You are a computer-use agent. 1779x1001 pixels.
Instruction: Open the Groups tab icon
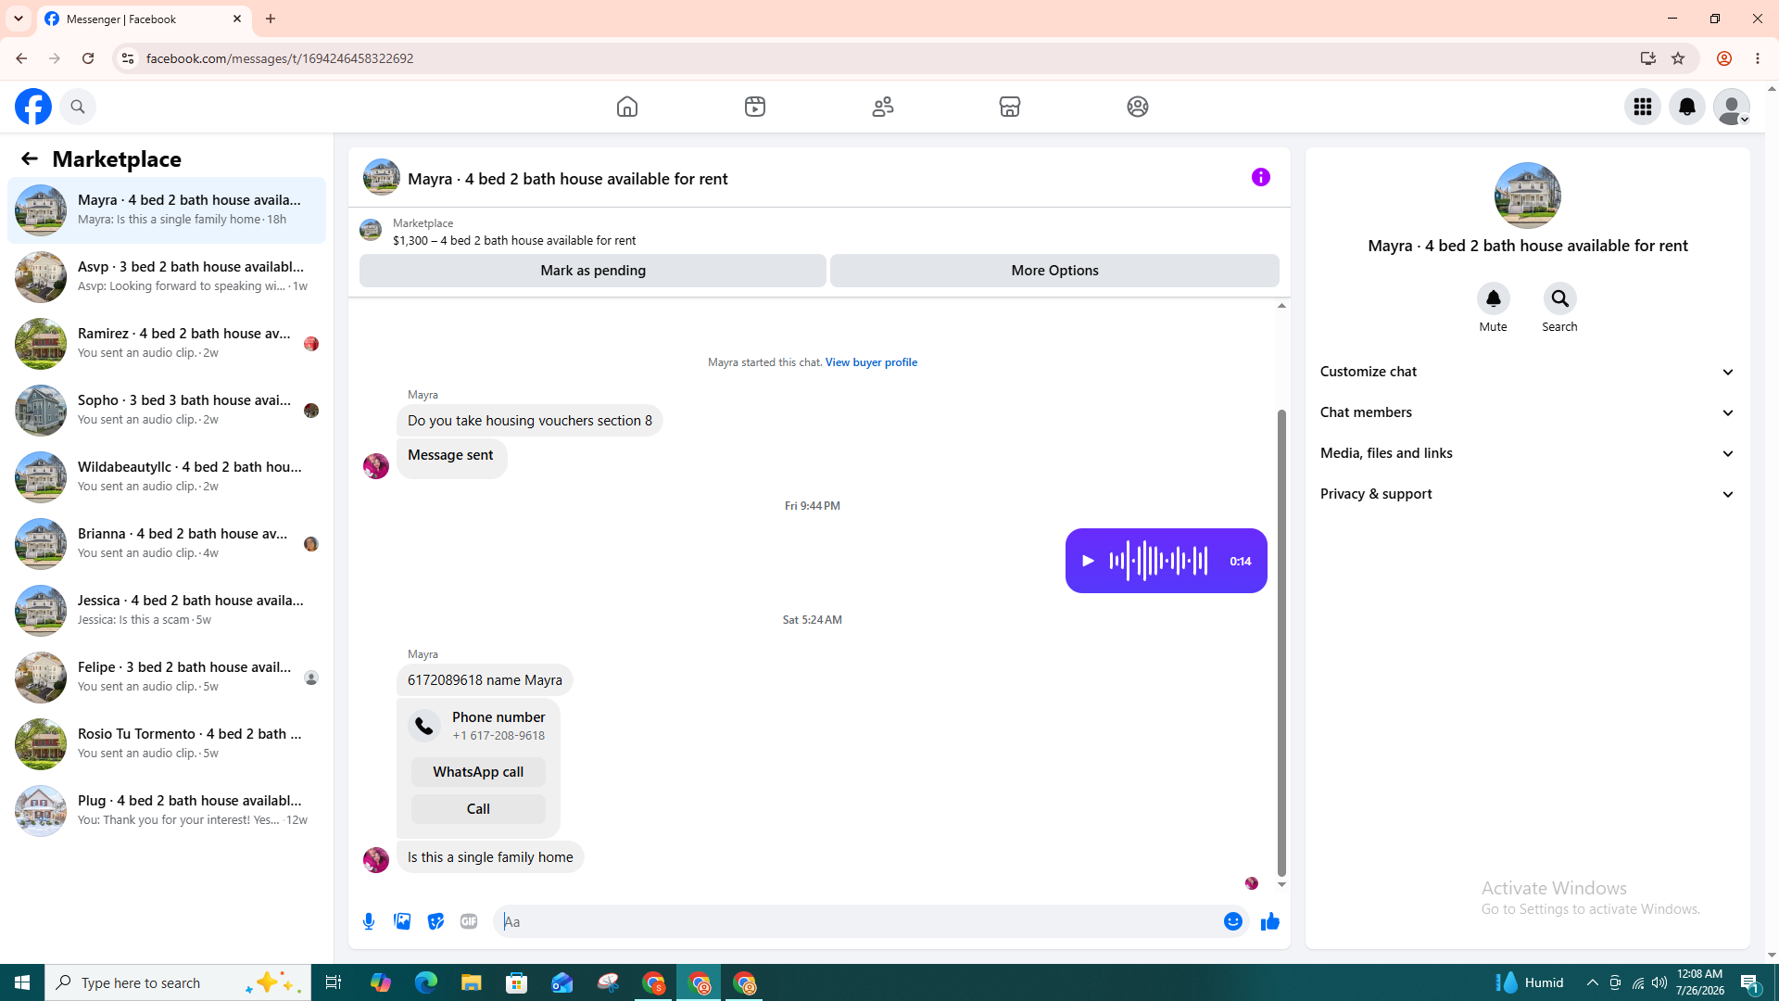click(1138, 107)
